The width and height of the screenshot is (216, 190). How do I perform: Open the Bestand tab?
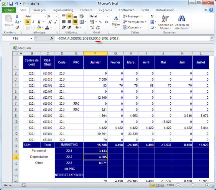pyautogui.click(x=9, y=10)
